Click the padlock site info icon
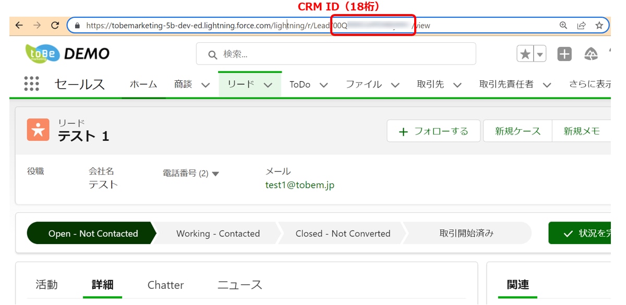The width and height of the screenshot is (626, 305). (x=78, y=25)
